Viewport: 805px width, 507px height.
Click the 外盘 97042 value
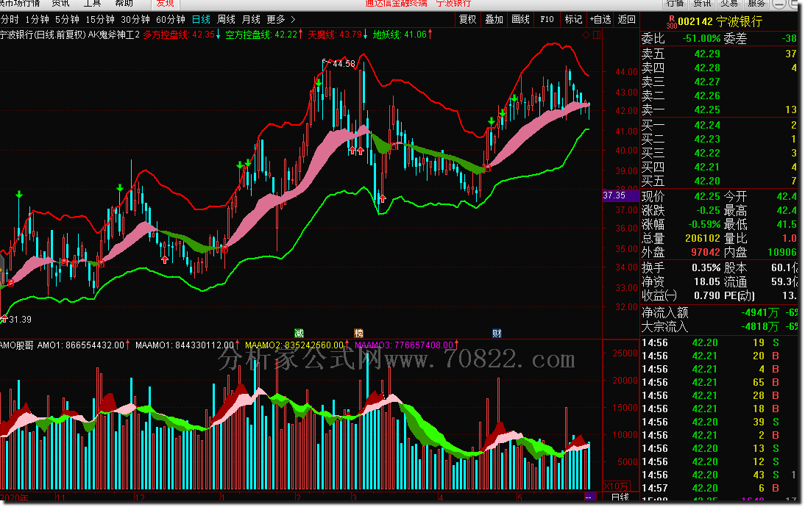pyautogui.click(x=706, y=252)
